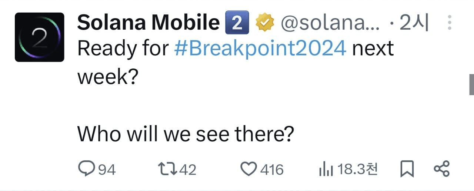Like the tweet with the heart icon
Viewport: 474px width, 191px height.
click(248, 170)
